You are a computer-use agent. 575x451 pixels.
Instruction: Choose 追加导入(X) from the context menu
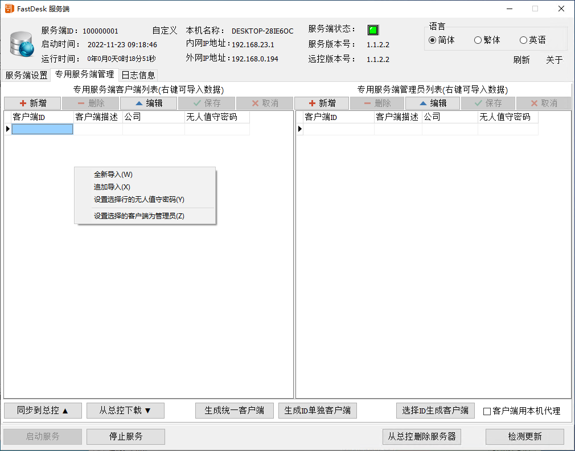145,187
